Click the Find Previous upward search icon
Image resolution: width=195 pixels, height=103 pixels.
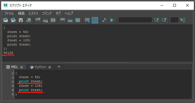(x=164, y=20)
